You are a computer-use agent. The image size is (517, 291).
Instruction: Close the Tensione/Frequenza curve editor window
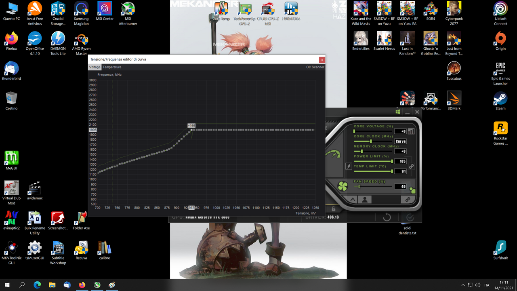pos(322,59)
